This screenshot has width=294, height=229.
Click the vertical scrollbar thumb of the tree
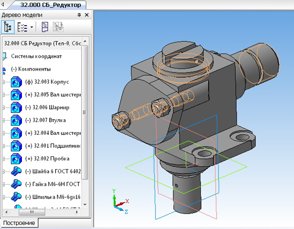[x=85, y=112]
